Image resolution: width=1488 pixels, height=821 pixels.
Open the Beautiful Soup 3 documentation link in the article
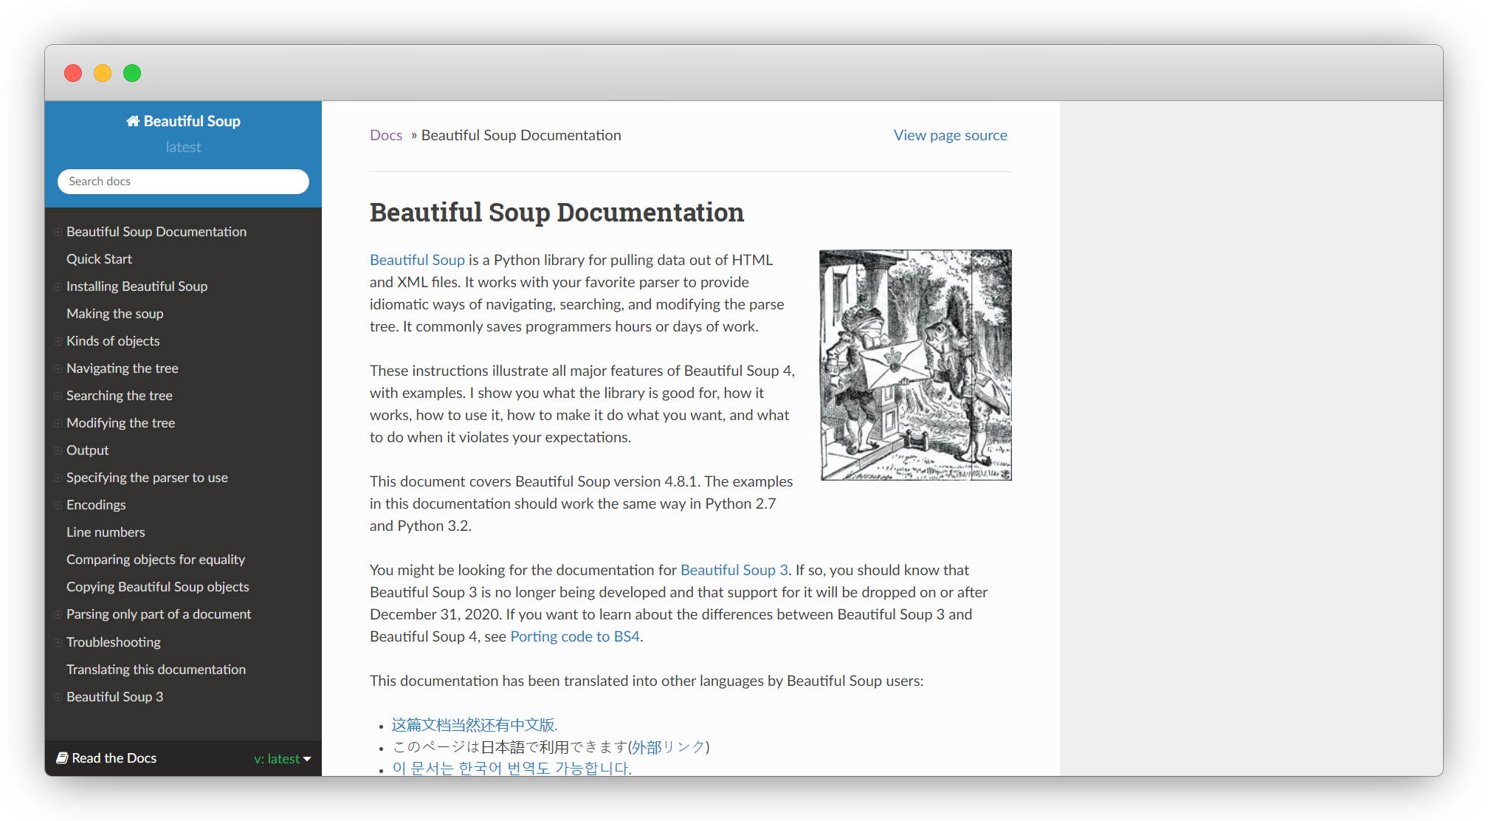point(734,570)
